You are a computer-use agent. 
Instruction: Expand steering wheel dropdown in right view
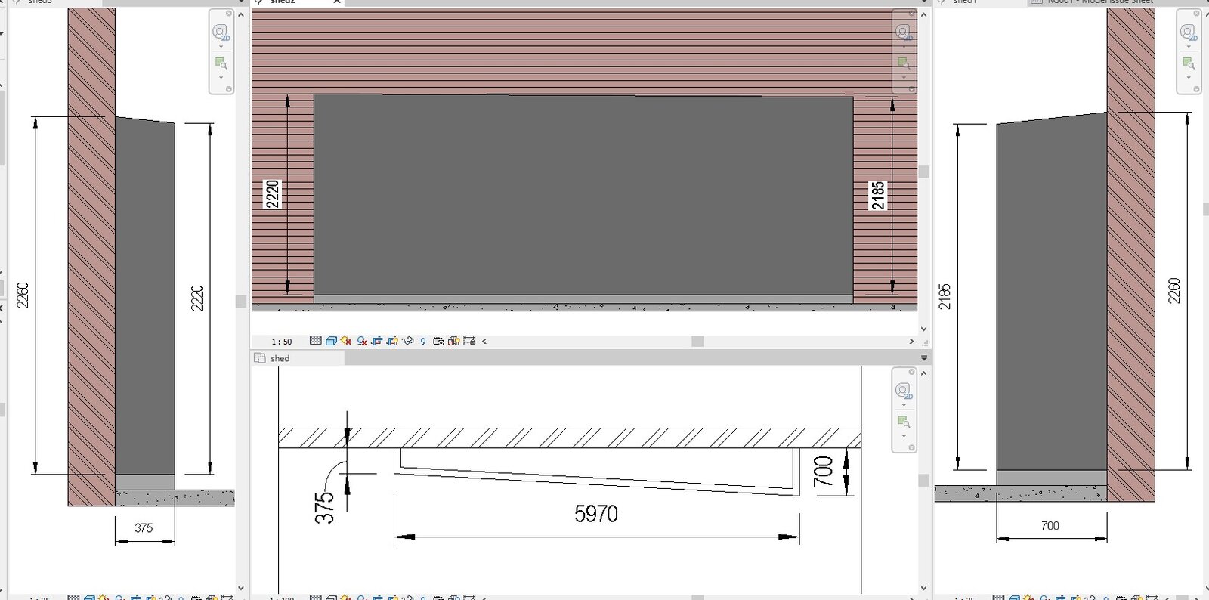(x=1189, y=47)
